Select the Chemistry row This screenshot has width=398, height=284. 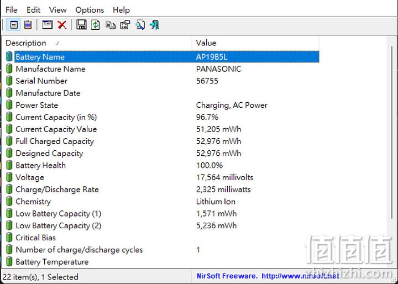click(163, 201)
